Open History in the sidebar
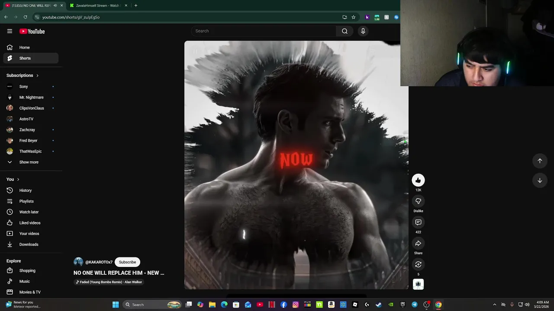This screenshot has width=554, height=311. pyautogui.click(x=31, y=190)
